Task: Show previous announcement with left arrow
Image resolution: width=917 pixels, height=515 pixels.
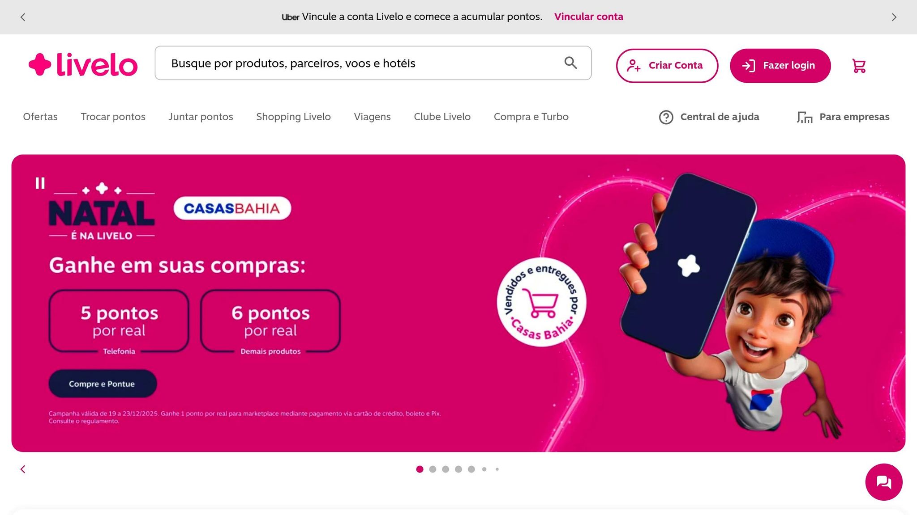Action: click(x=23, y=17)
